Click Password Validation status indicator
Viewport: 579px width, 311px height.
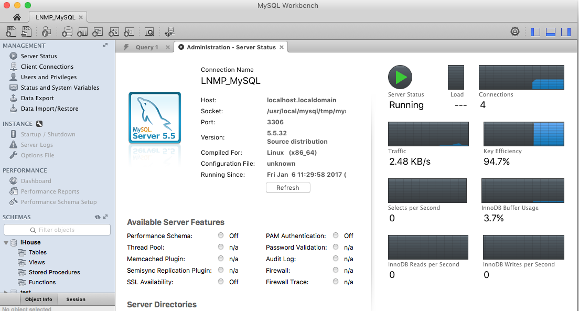tap(335, 246)
